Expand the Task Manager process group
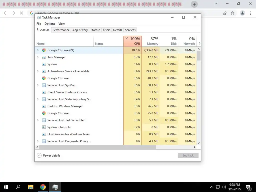This screenshot has height=192, width=256. click(x=38, y=57)
